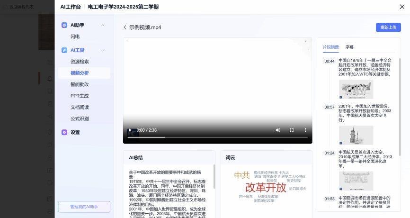Click the AI工具 section icon

[x=64, y=50]
